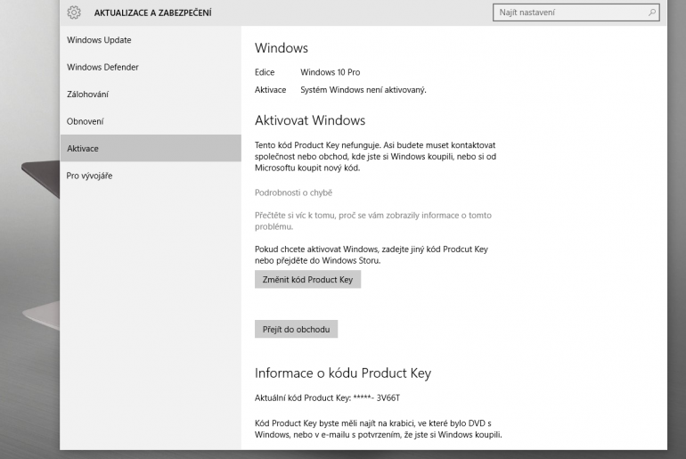Click the 'Systém Windows není aktivovaný' status text
This screenshot has width=686, height=459.
tap(363, 90)
